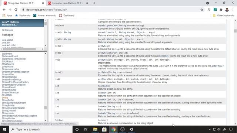Open java.awt.color package link
This screenshot has height=133, width=237.
[9, 45]
